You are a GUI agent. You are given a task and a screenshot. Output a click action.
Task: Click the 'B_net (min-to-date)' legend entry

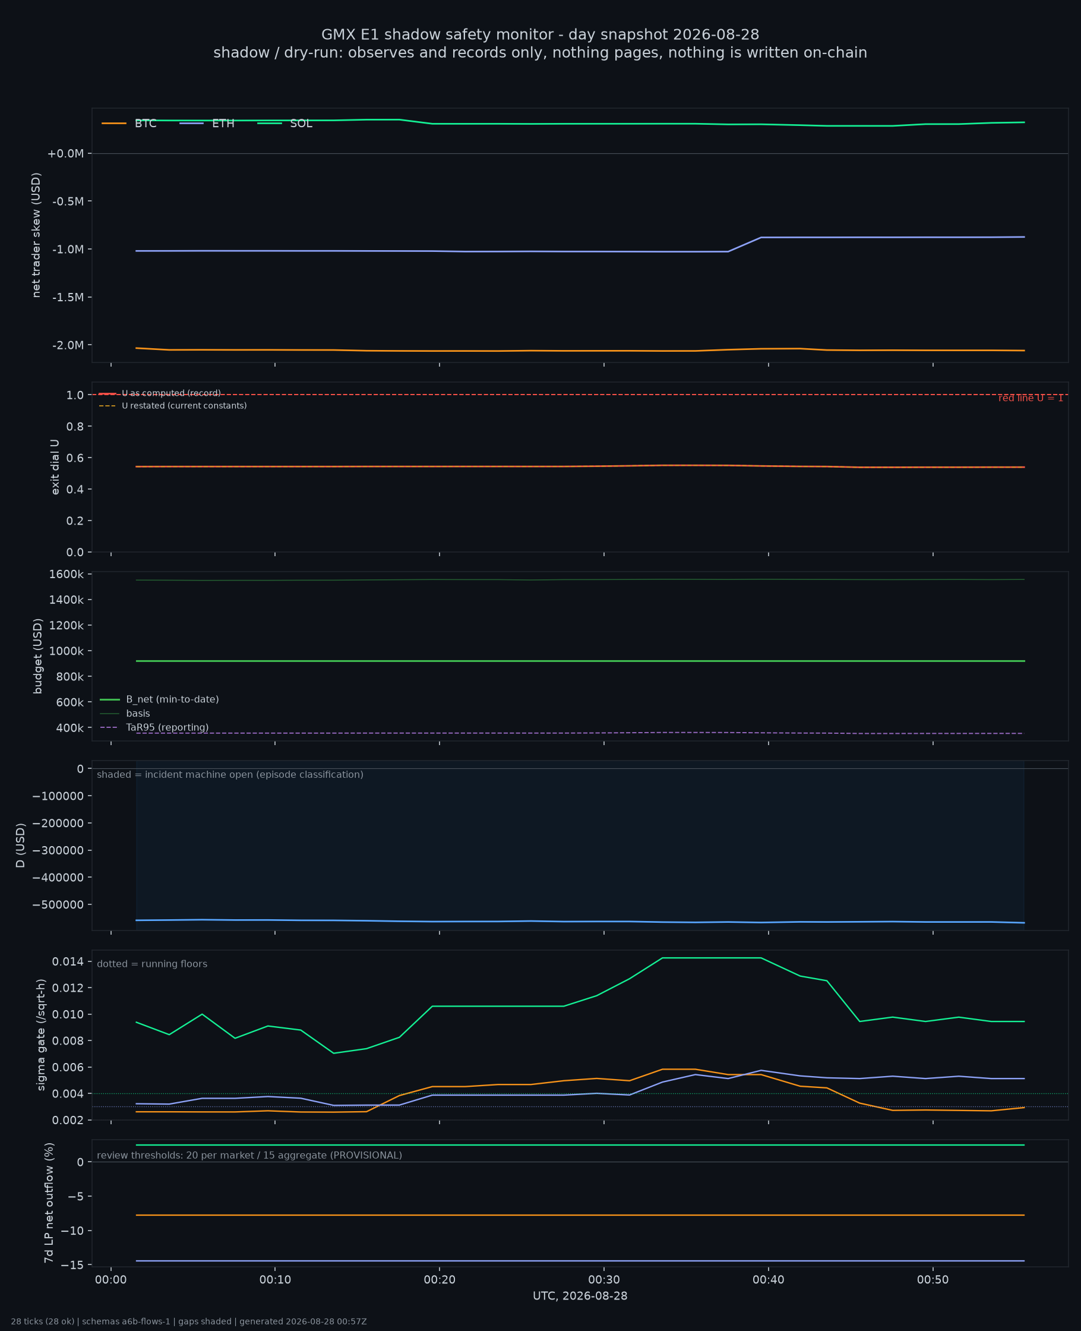159,699
